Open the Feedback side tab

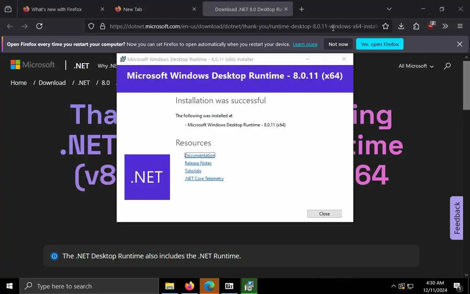pyautogui.click(x=457, y=218)
